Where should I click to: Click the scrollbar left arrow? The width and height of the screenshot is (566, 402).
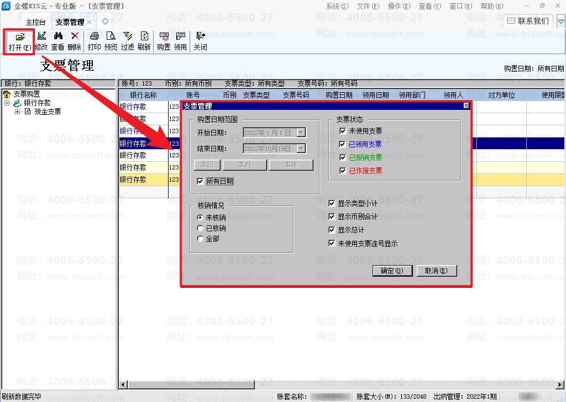[x=123, y=385]
